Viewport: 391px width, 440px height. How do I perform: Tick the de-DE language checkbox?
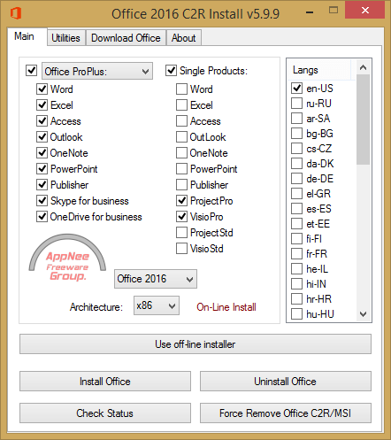(296, 179)
